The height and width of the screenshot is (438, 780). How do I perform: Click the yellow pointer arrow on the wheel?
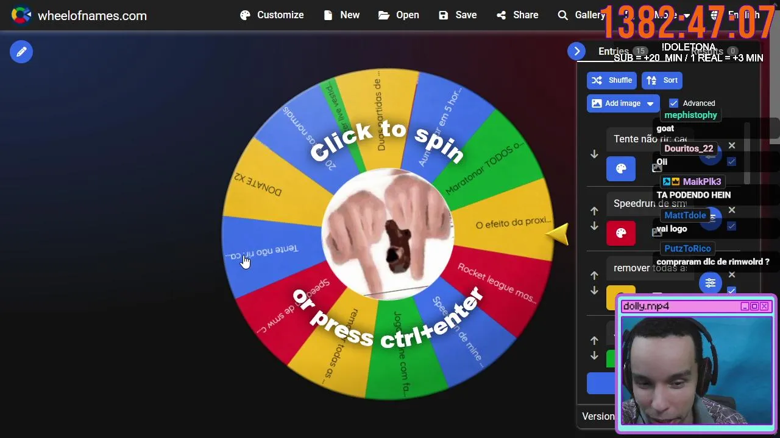pos(558,234)
